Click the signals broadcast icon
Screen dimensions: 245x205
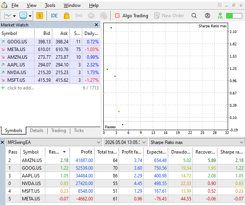point(79,16)
